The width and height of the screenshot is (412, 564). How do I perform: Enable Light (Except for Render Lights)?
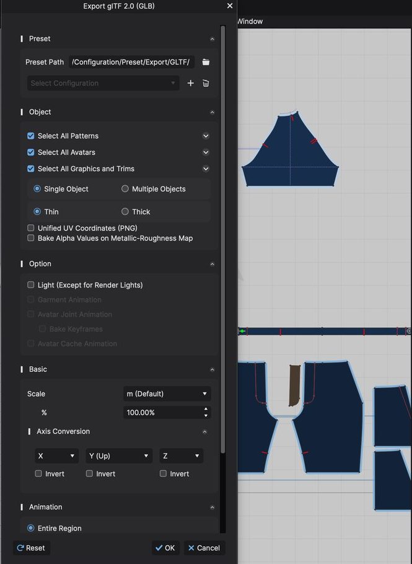pyautogui.click(x=31, y=284)
